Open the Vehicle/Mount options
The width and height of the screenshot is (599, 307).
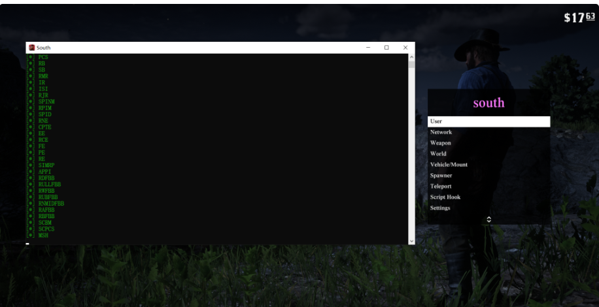point(488,165)
